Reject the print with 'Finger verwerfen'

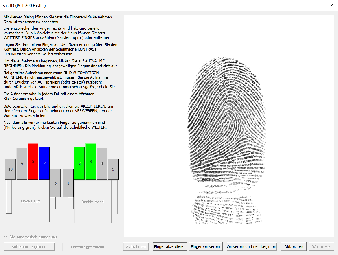(x=205, y=247)
